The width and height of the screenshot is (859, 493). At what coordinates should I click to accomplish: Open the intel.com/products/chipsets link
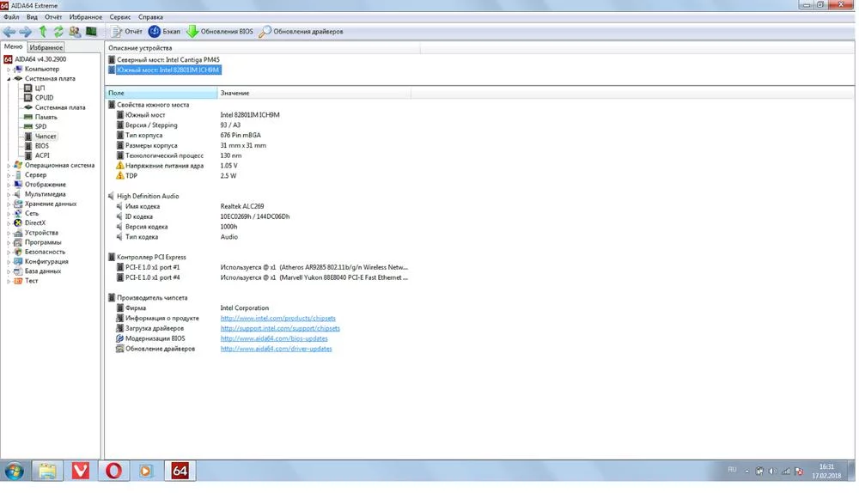tap(277, 319)
